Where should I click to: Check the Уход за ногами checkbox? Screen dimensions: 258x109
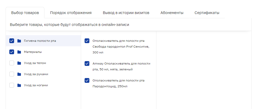point(12,85)
